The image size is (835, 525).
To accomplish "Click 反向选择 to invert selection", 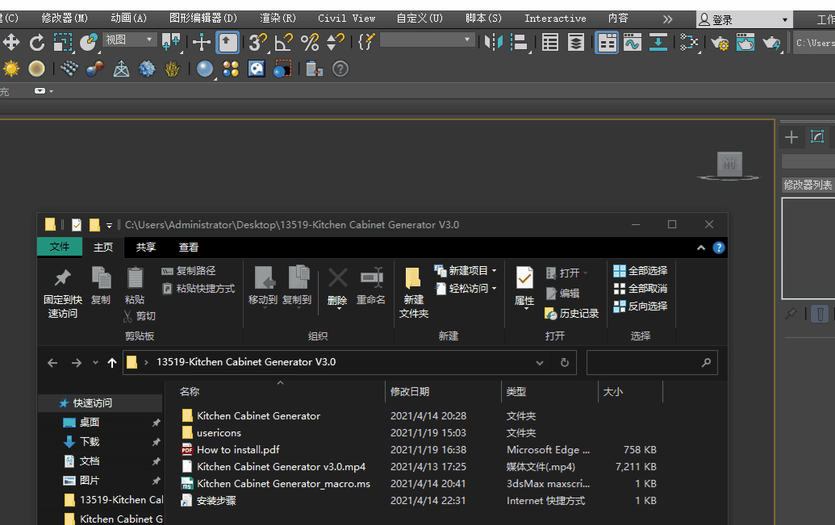I will [x=640, y=306].
